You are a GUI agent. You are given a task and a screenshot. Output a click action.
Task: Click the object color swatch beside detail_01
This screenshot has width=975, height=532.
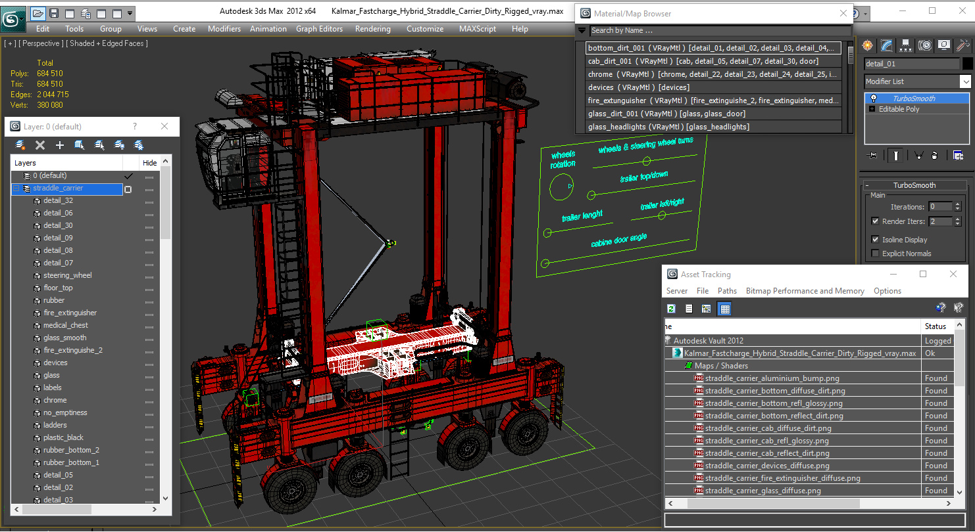click(x=967, y=64)
